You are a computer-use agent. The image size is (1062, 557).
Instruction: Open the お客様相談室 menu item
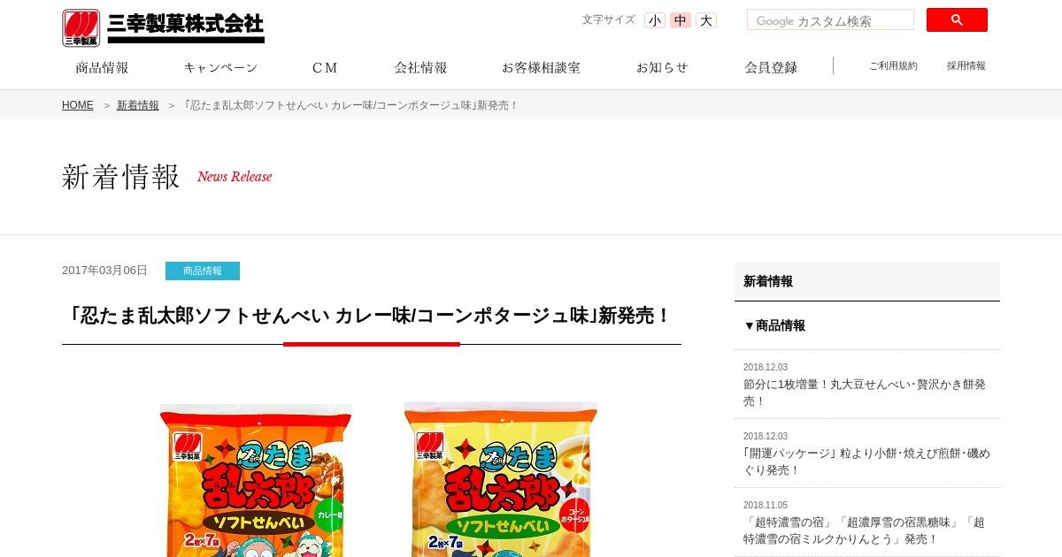(x=541, y=67)
